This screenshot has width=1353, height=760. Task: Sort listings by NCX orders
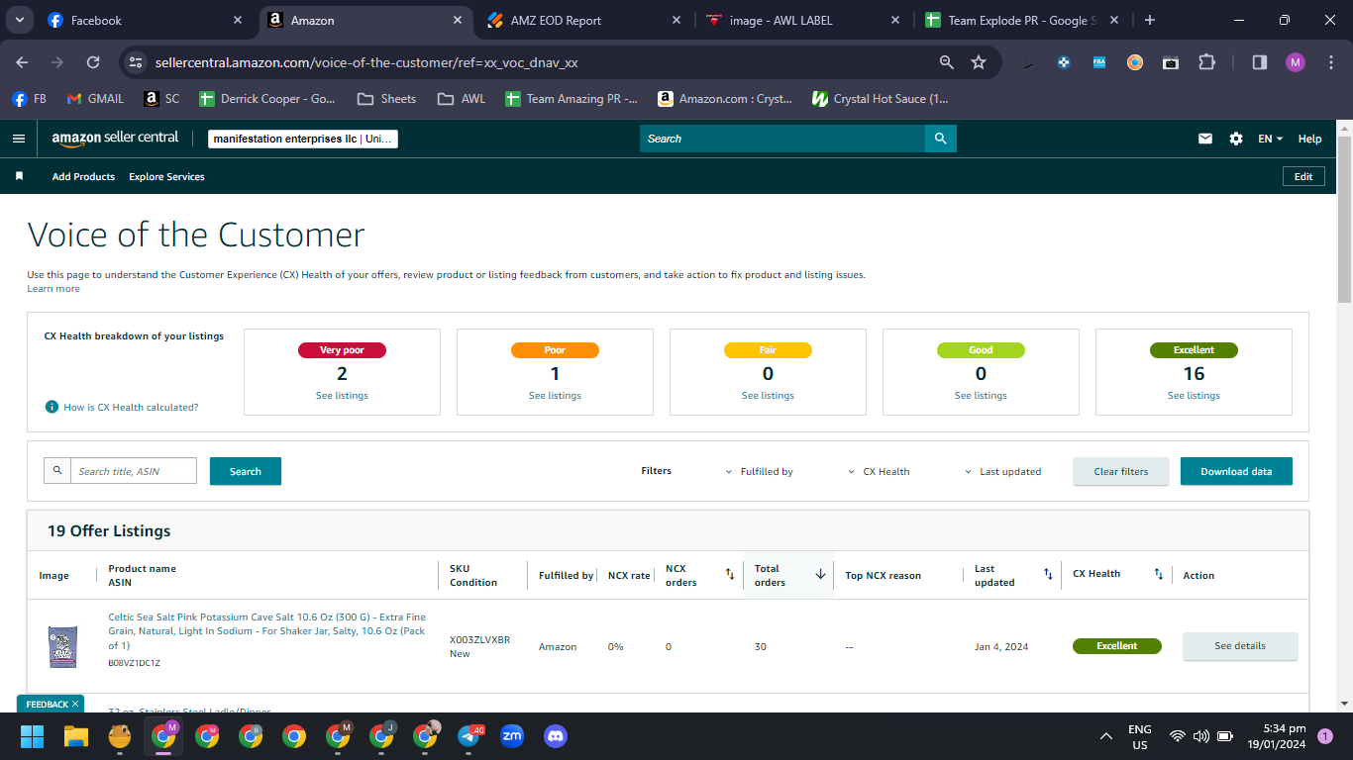coord(730,574)
